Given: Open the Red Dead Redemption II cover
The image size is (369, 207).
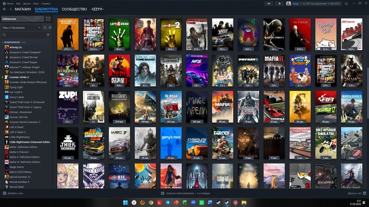Looking at the screenshot, I should click(119, 70).
